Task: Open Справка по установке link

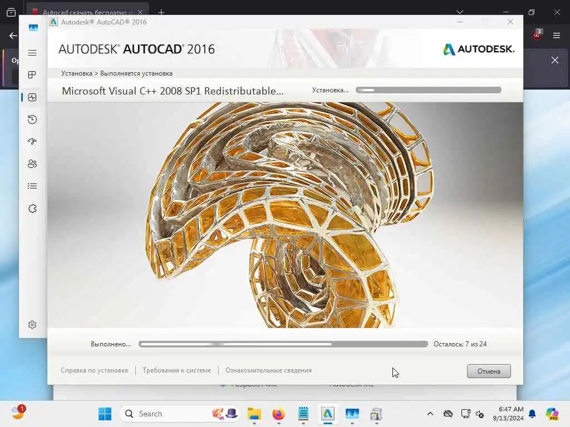Action: coord(95,370)
